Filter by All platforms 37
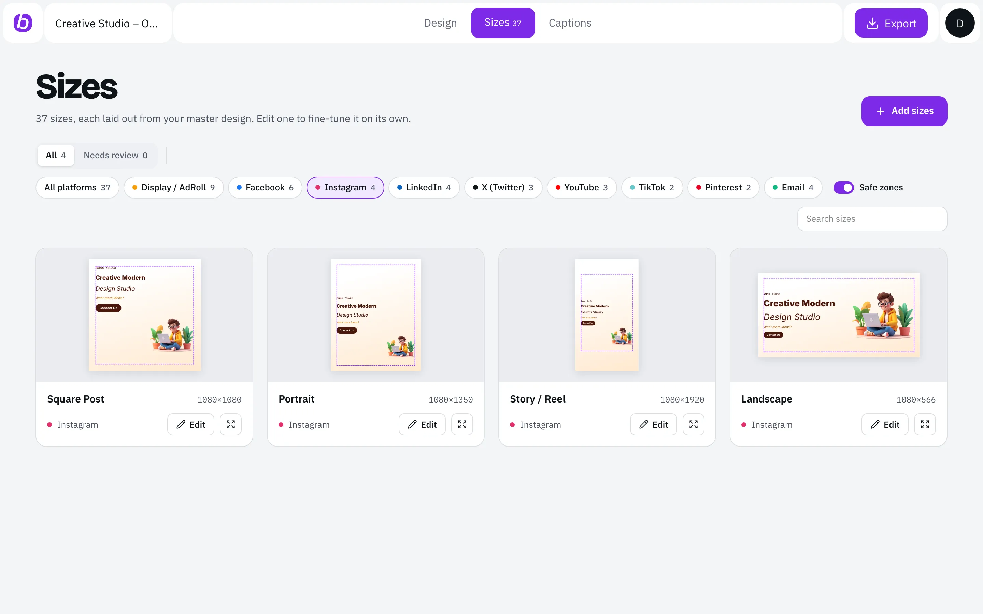This screenshot has height=614, width=983. 77,188
